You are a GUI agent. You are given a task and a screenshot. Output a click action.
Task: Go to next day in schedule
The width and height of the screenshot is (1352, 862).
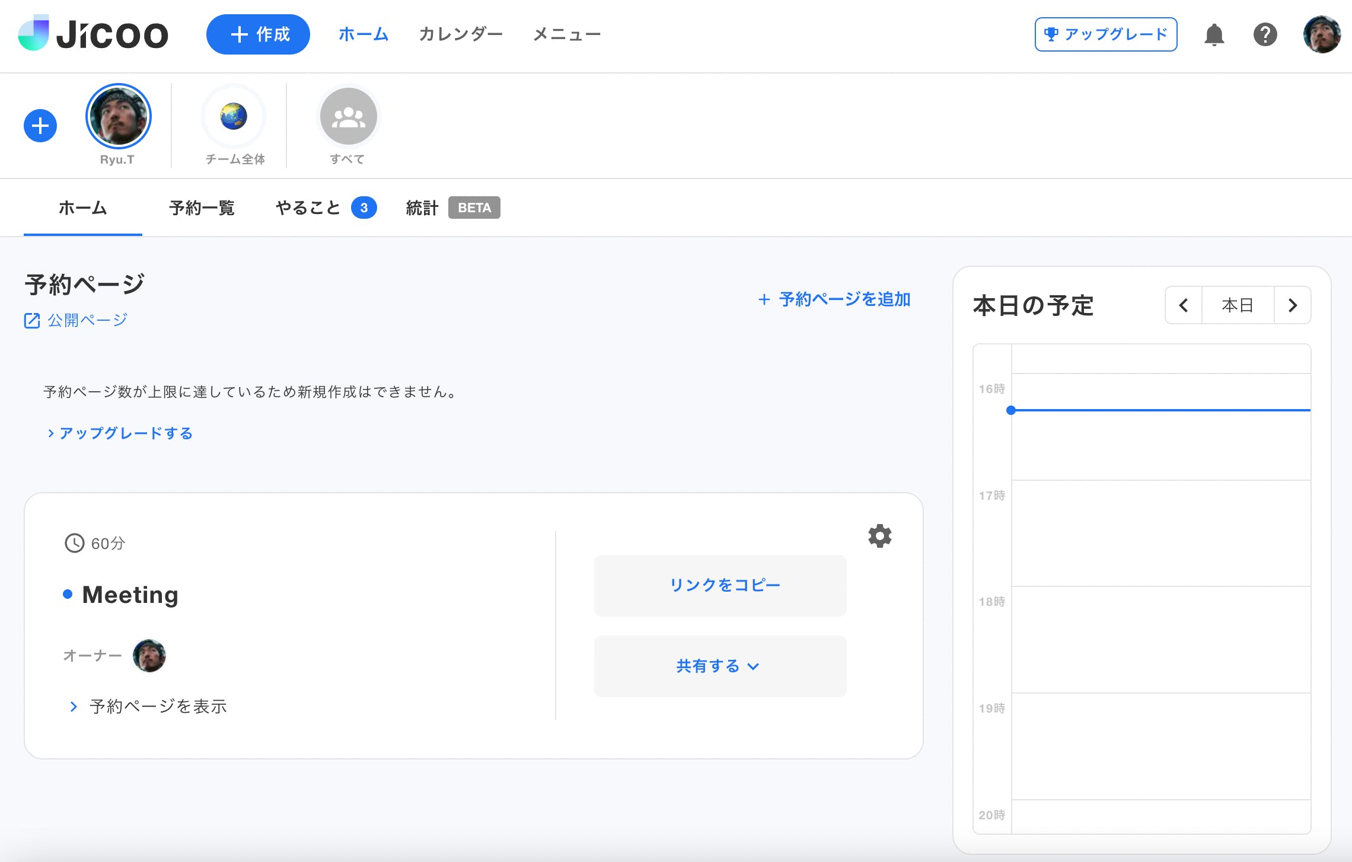[x=1293, y=305]
